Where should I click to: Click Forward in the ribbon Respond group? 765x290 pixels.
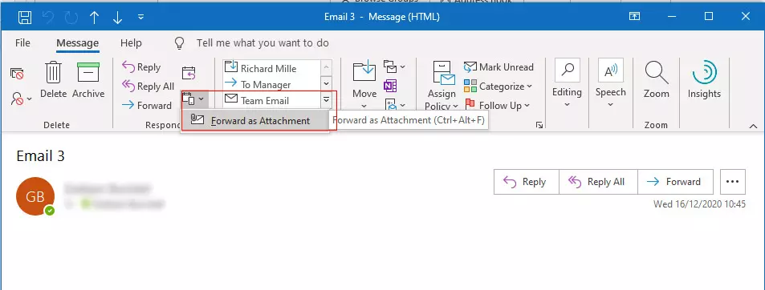click(x=147, y=105)
